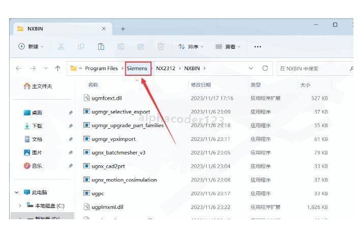Go back with the left arrow
Viewport: 363px width, 237px height.
pyautogui.click(x=18, y=68)
